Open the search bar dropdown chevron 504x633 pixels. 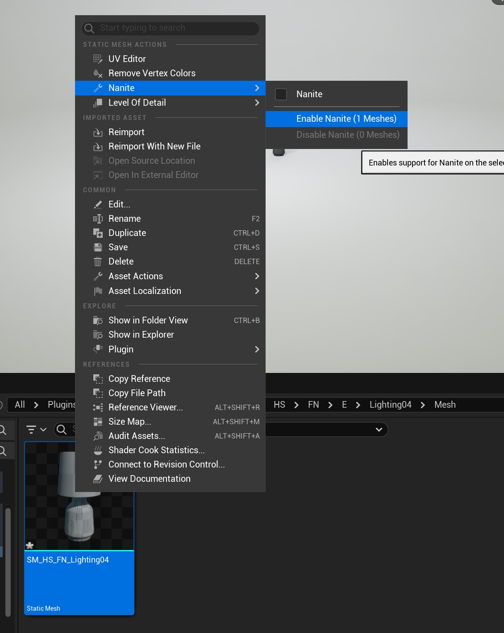[x=379, y=430]
